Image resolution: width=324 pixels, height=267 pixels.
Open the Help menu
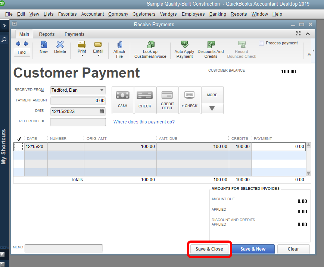(277, 14)
